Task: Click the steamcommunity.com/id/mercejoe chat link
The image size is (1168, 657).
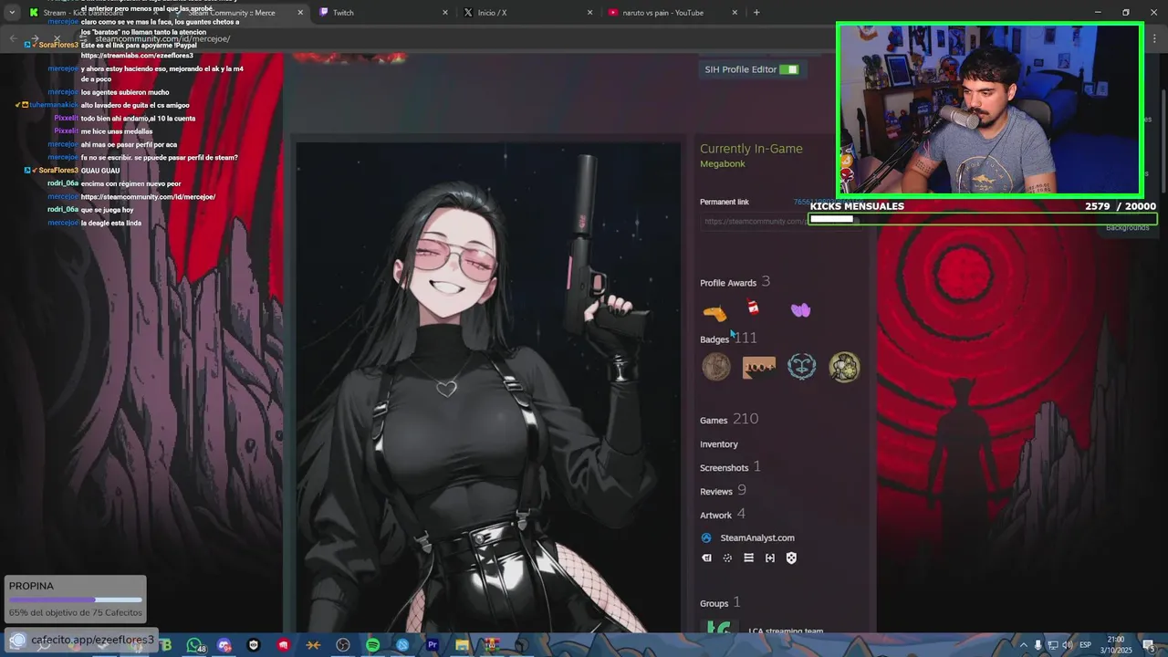Action: click(148, 197)
